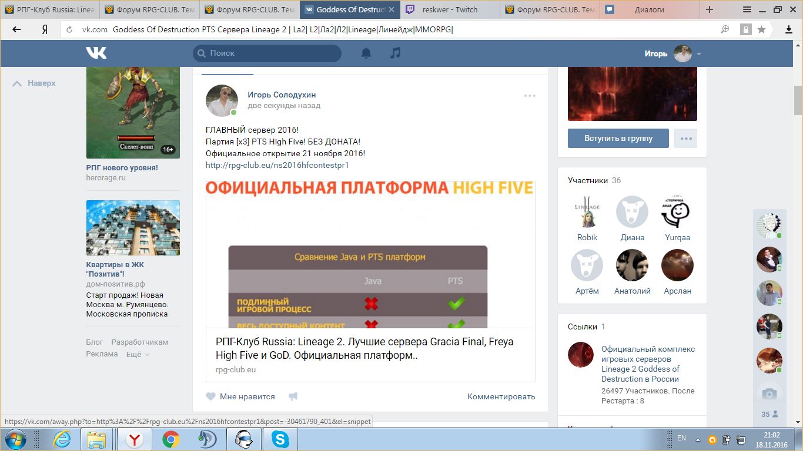Open РПГ нового уровня ad link

(x=122, y=167)
